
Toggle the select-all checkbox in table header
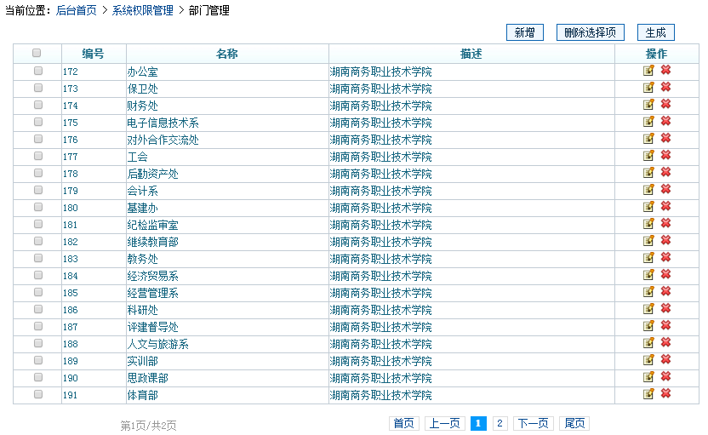37,54
